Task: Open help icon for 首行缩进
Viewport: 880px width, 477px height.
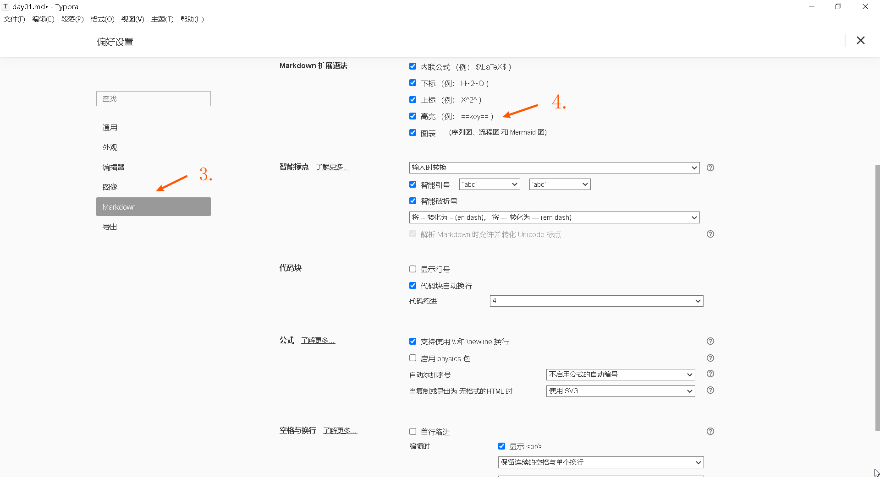Action: pos(710,431)
